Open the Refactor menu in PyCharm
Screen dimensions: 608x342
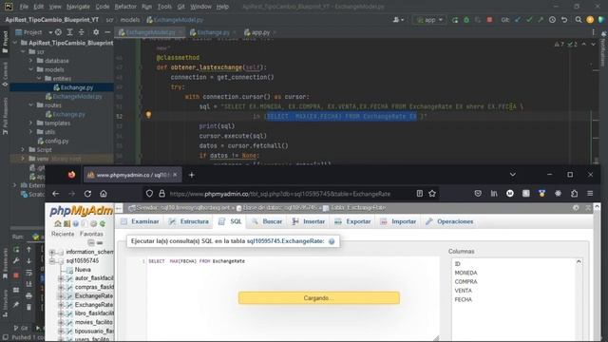tap(125, 7)
